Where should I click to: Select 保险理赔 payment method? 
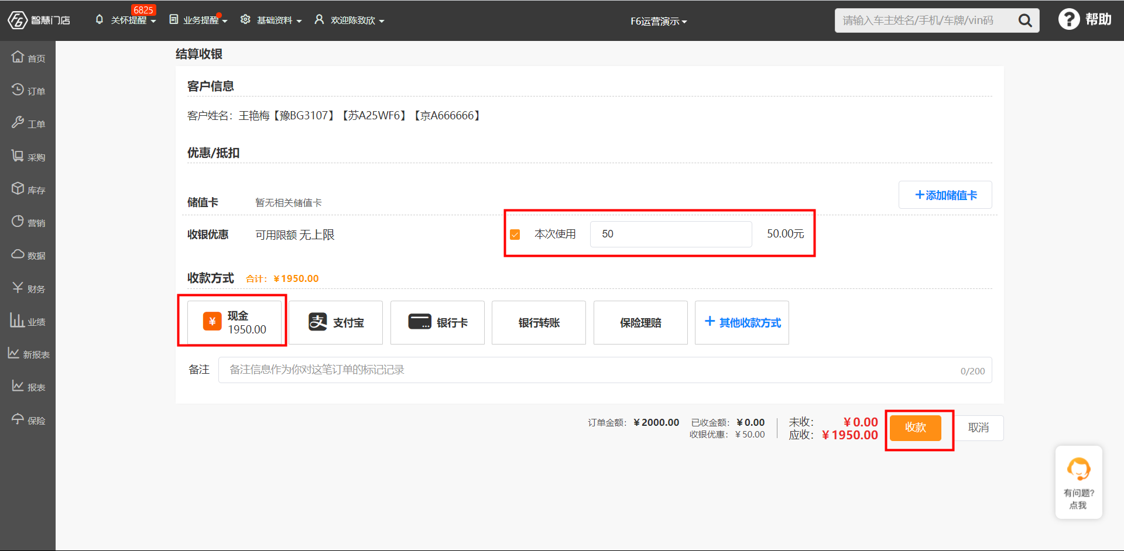point(640,322)
